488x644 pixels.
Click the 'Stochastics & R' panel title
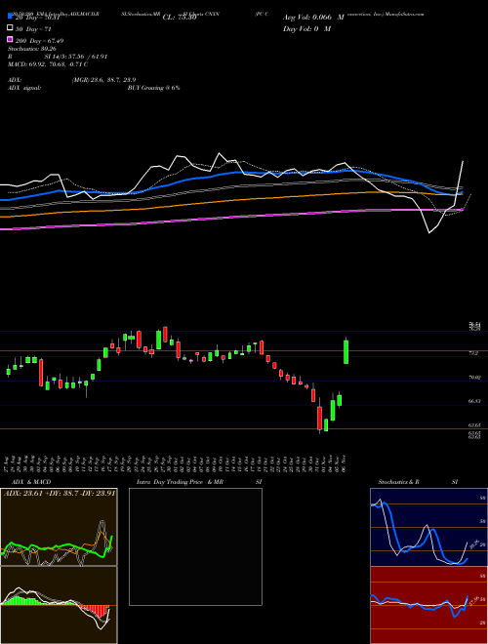[x=399, y=482]
